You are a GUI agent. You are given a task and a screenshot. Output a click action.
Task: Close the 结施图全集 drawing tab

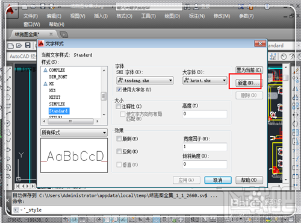coord(51,34)
